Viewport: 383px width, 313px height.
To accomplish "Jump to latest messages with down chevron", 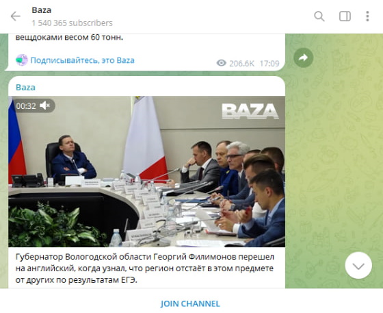I will [358, 266].
